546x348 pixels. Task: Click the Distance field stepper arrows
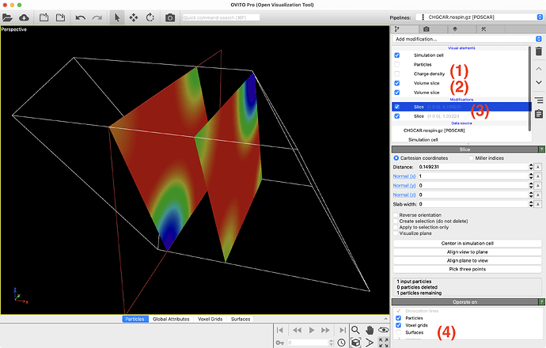pos(531,167)
